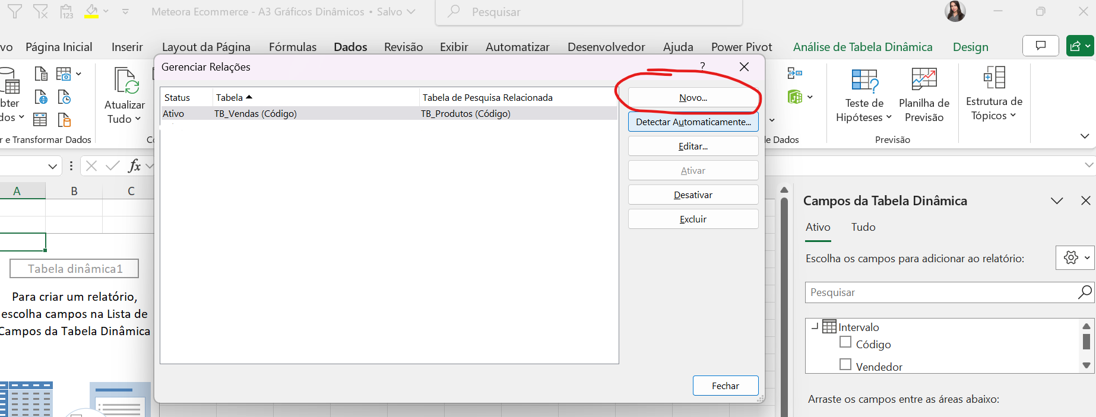This screenshot has height=417, width=1096.
Task: Click the Atualizar Tudo refresh icon
Action: pos(126,81)
